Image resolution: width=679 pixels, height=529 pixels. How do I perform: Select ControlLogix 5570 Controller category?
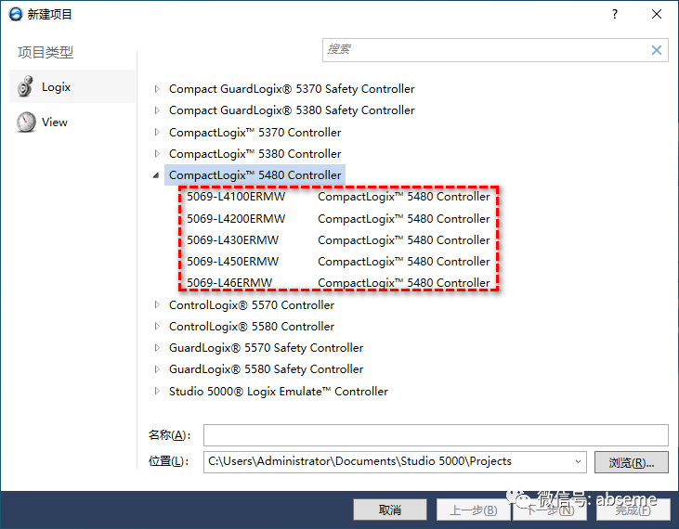[x=251, y=305]
